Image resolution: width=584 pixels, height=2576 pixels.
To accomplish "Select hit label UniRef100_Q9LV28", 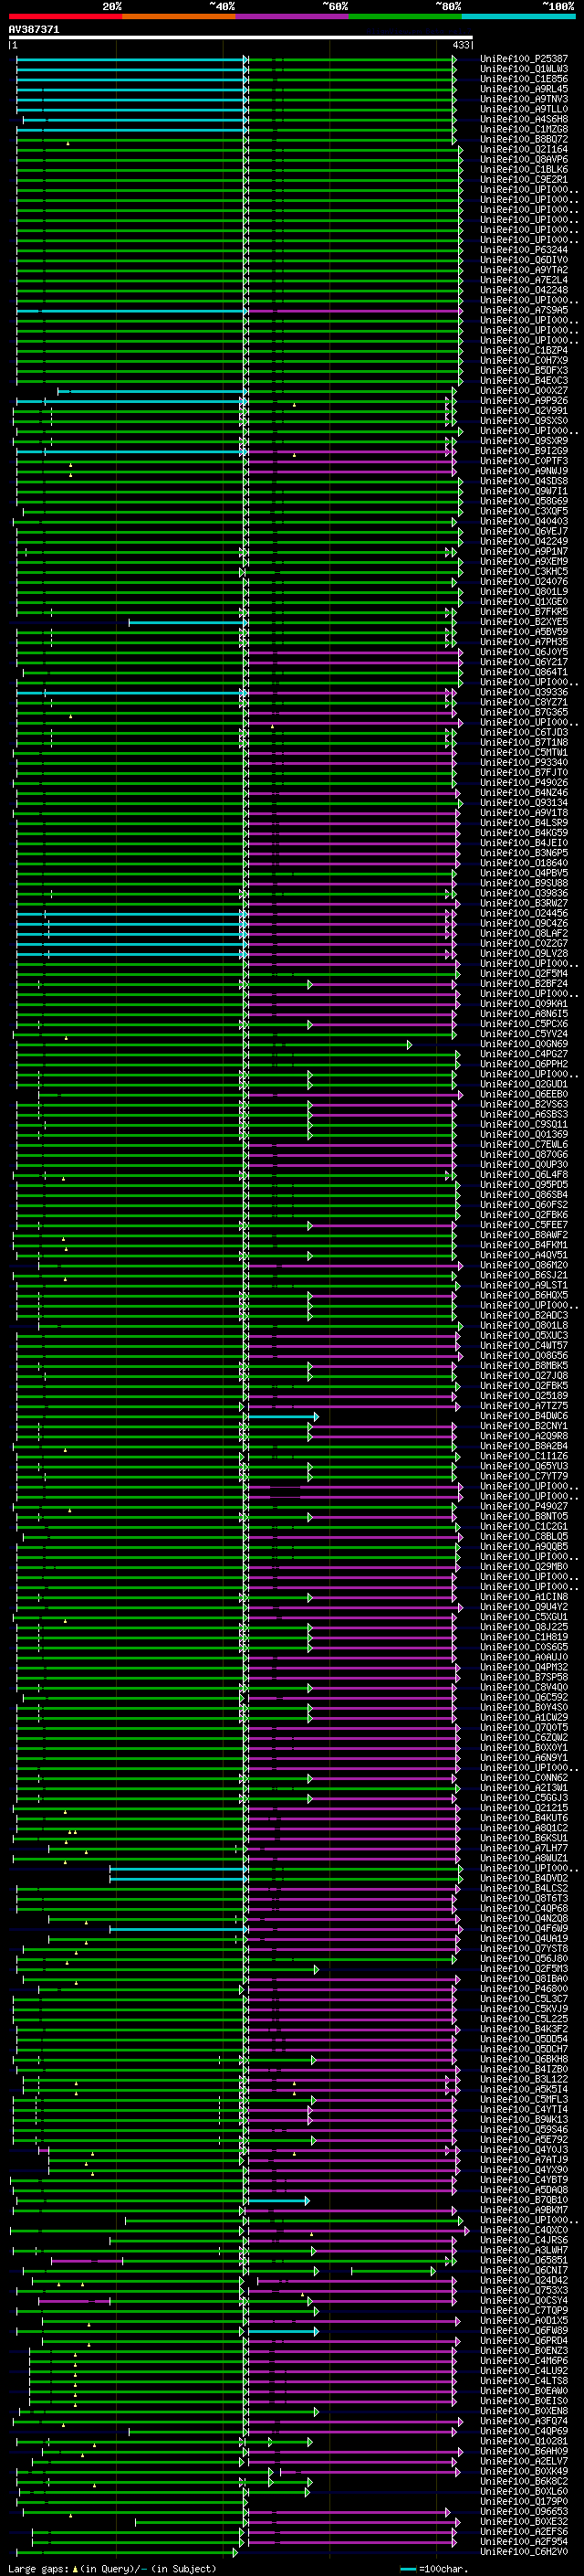I will click(x=524, y=953).
